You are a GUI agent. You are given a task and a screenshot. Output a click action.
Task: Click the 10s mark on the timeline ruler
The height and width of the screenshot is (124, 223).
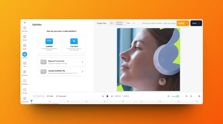point(50,101)
